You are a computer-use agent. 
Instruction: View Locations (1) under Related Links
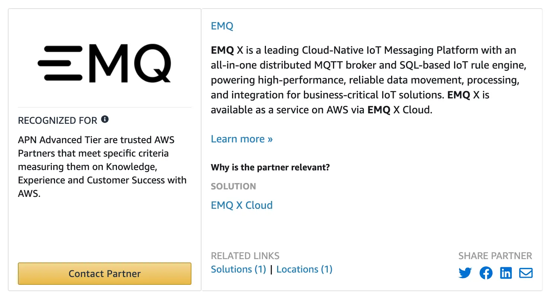pos(304,269)
